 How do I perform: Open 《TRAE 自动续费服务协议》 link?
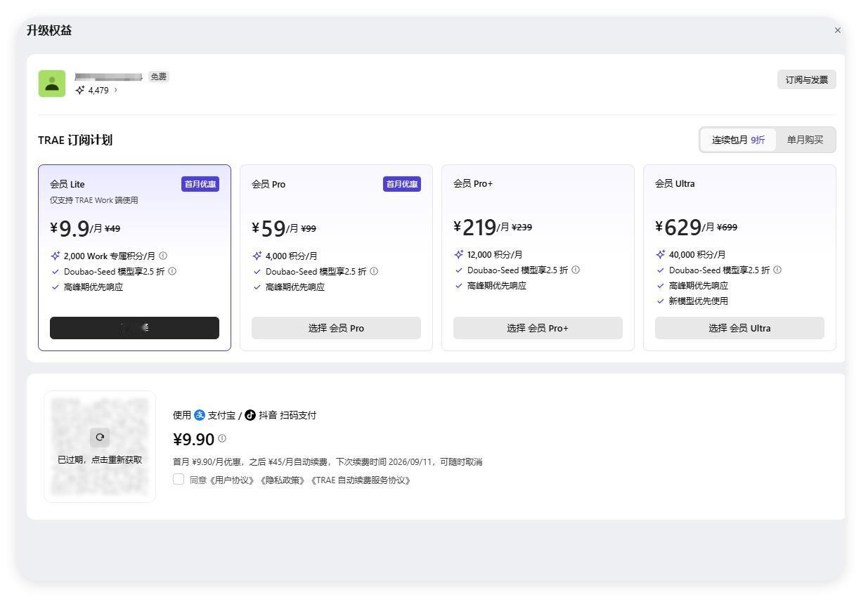click(x=360, y=480)
